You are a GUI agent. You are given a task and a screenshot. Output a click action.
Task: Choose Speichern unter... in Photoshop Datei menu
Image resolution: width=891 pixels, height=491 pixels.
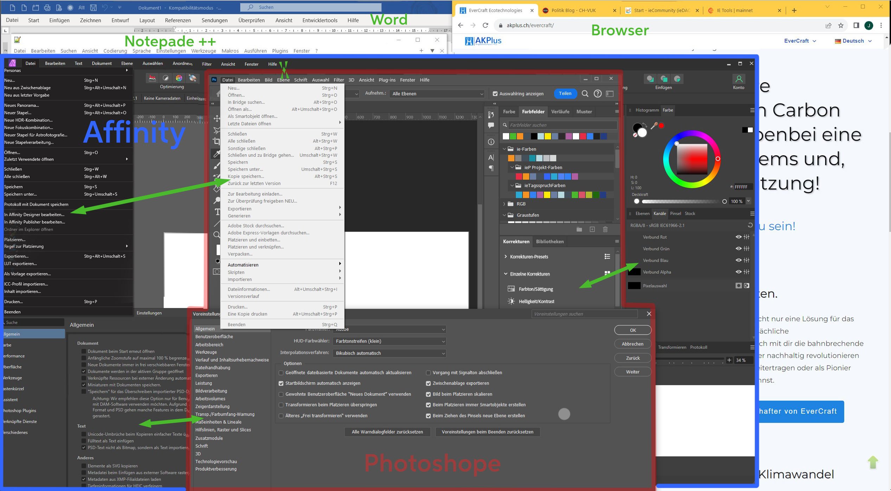click(x=245, y=169)
